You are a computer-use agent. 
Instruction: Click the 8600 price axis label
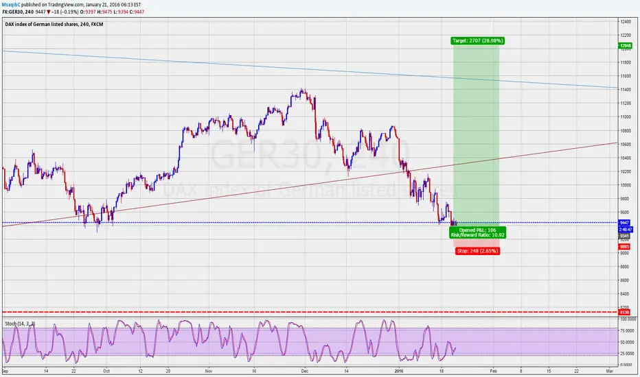tap(626, 280)
